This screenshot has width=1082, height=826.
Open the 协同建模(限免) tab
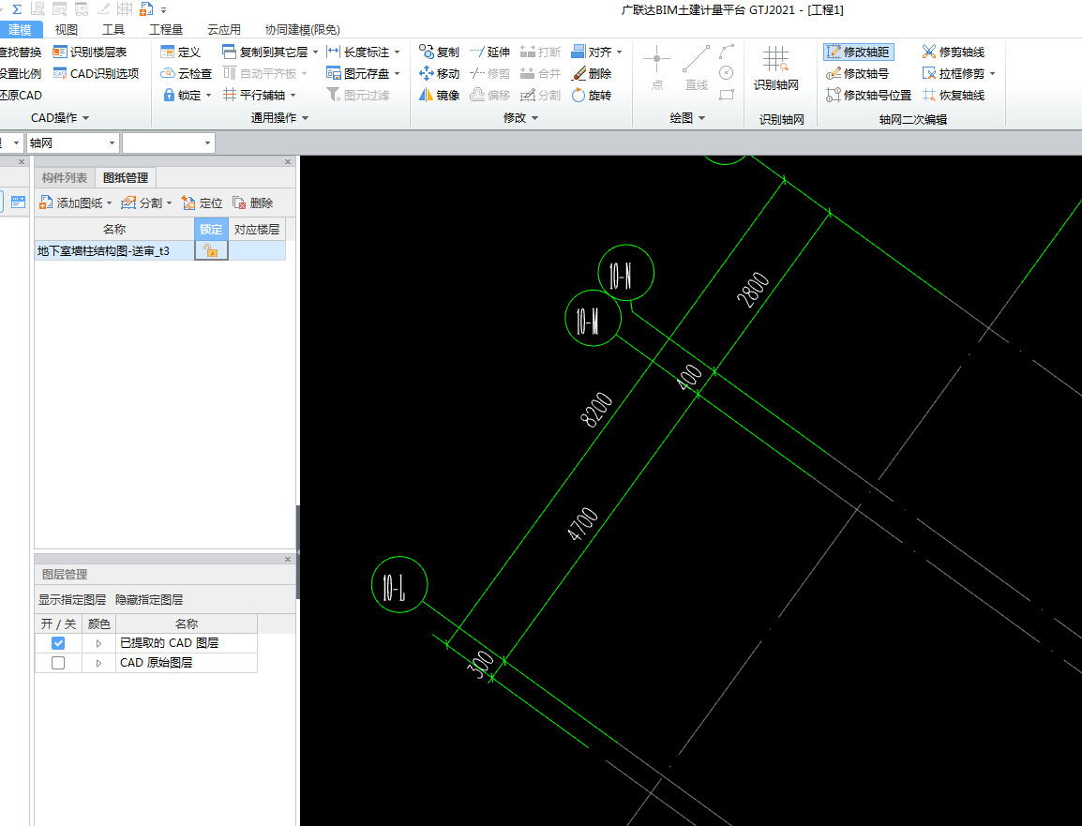(x=302, y=30)
